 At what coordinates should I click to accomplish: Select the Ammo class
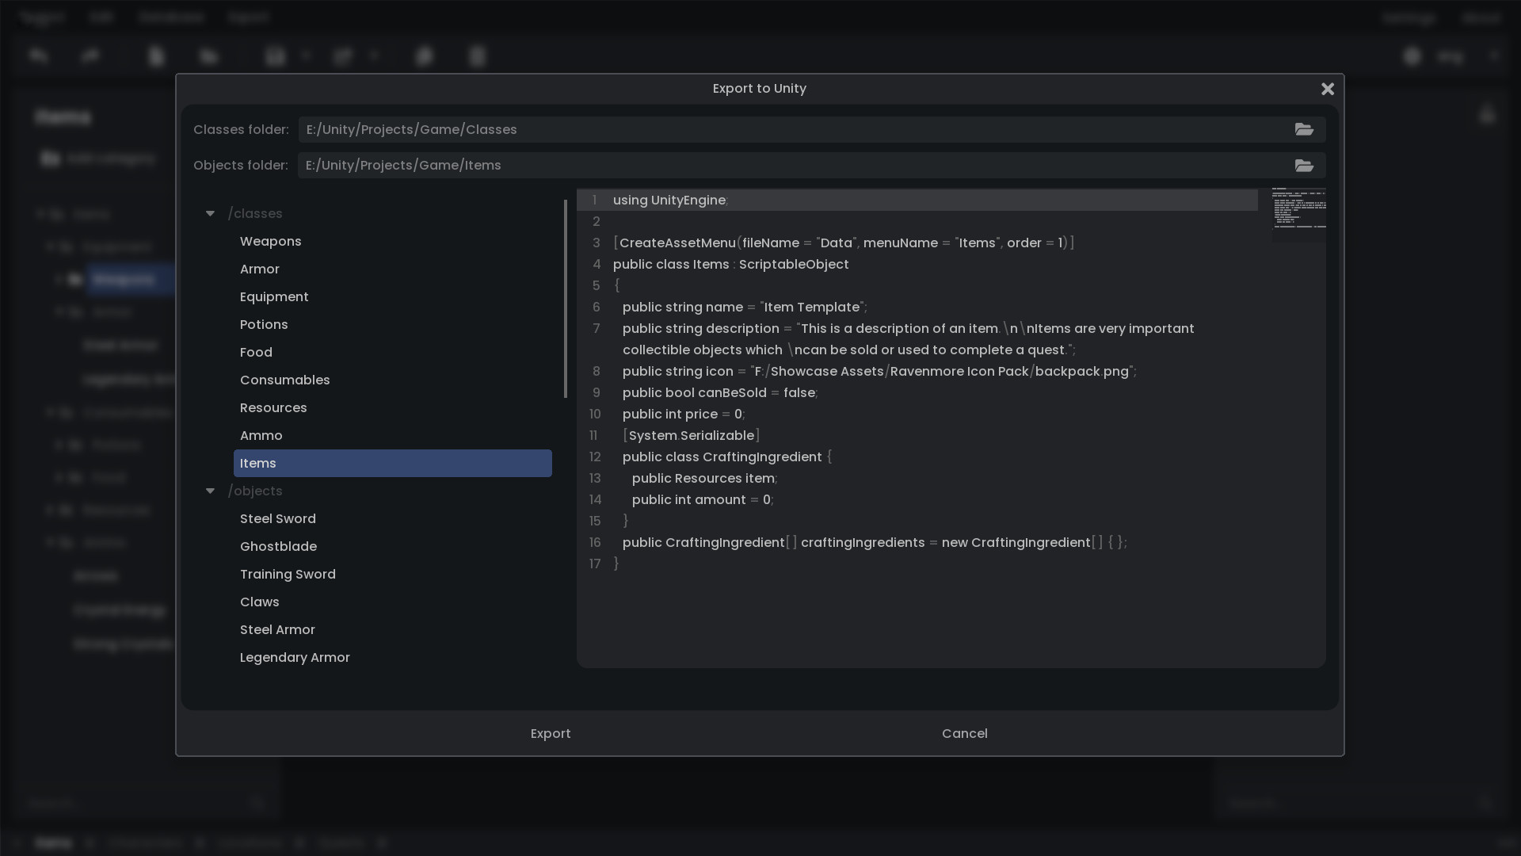(x=261, y=435)
